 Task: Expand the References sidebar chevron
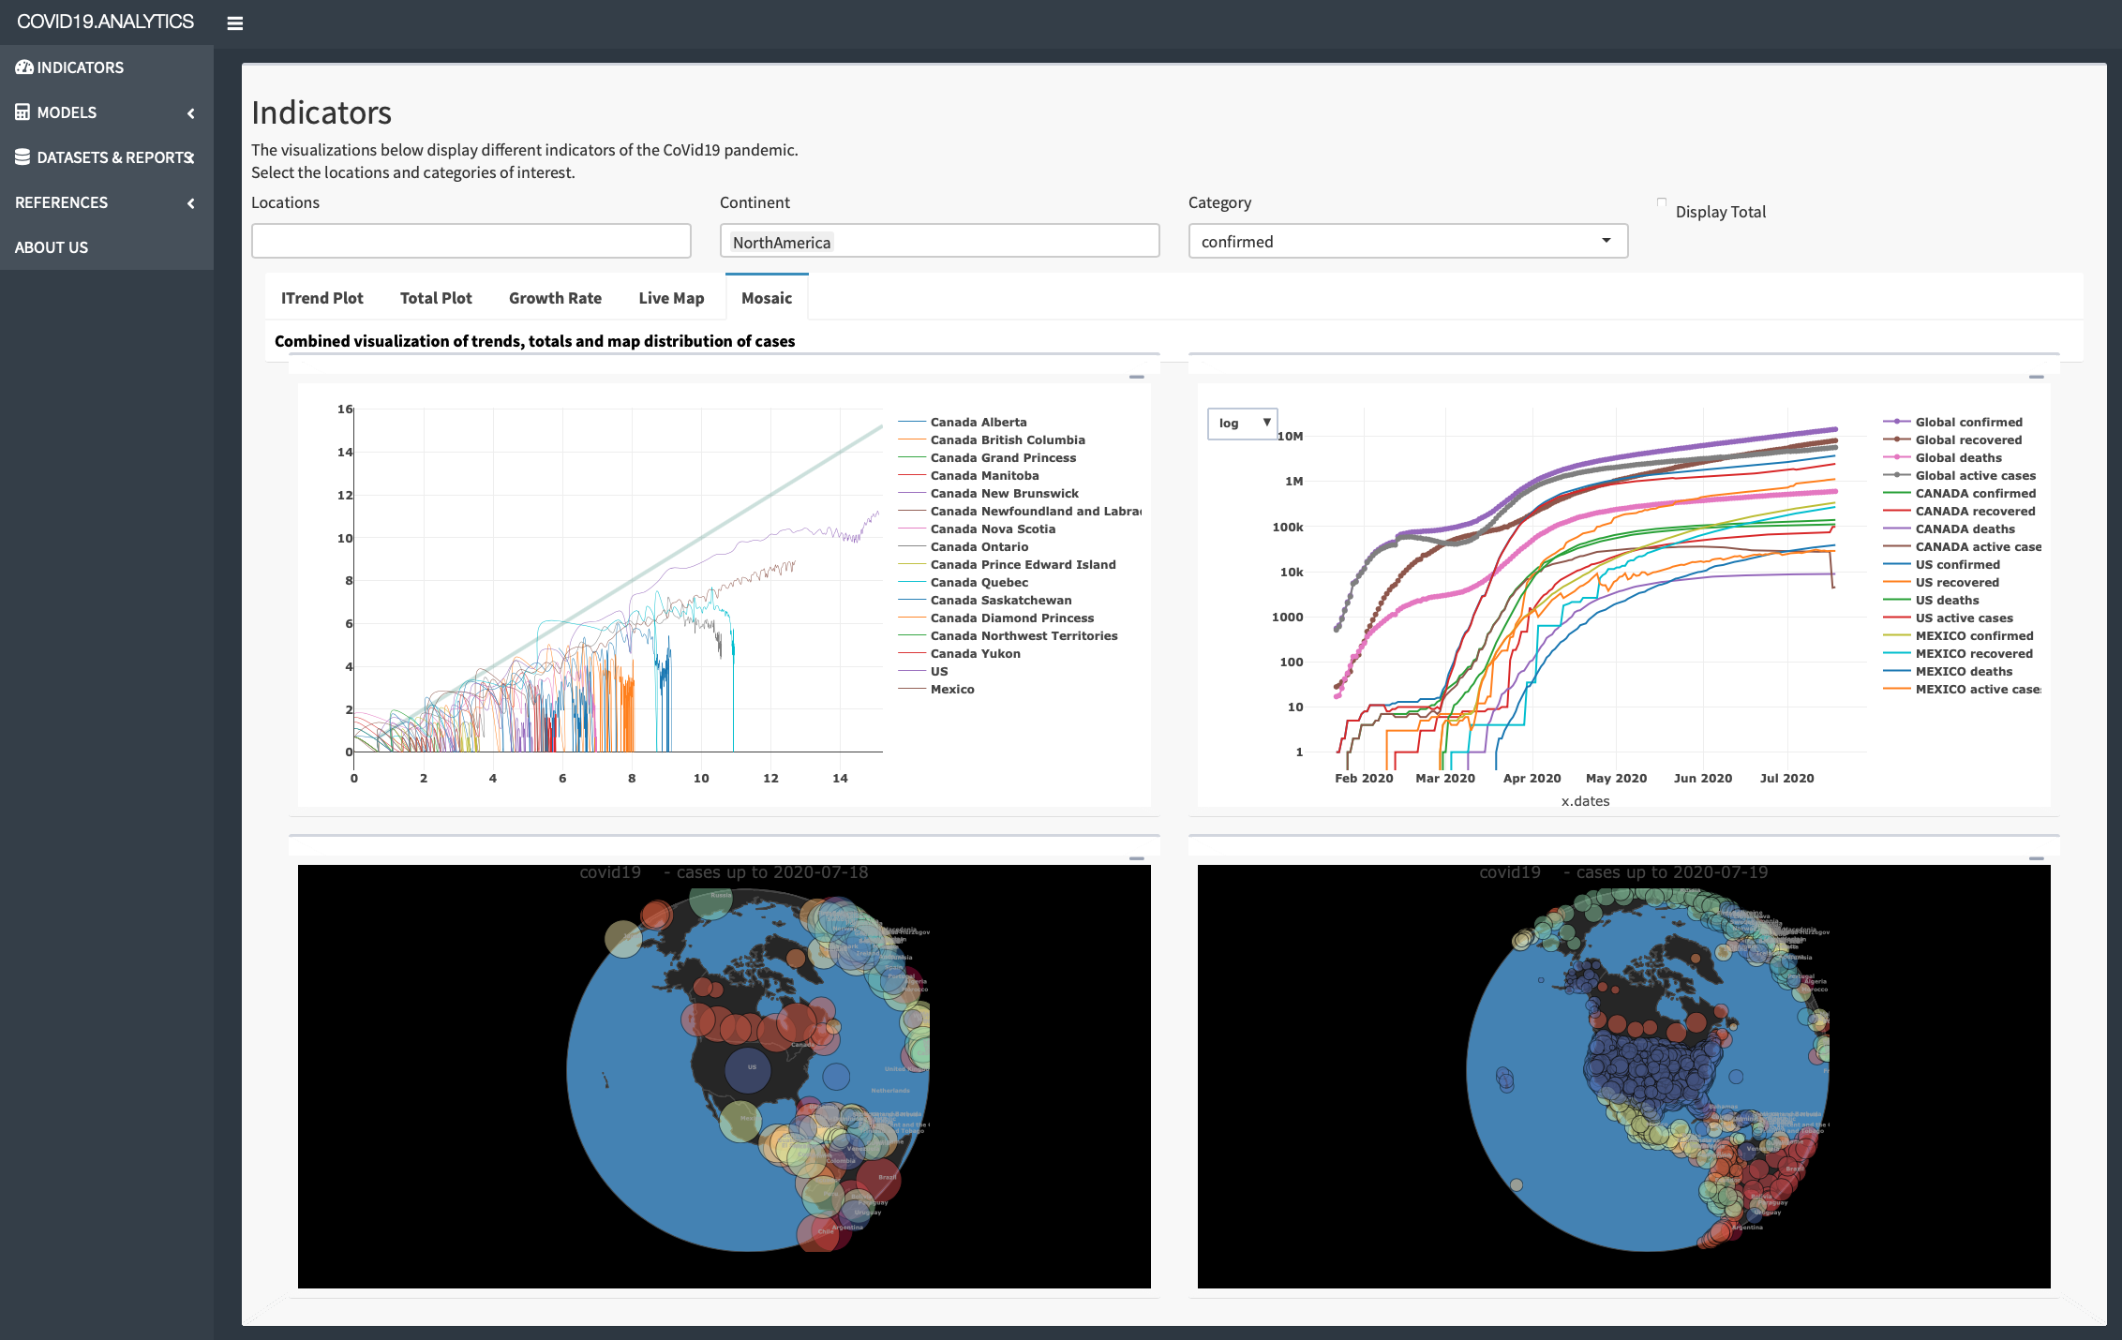pos(191,203)
